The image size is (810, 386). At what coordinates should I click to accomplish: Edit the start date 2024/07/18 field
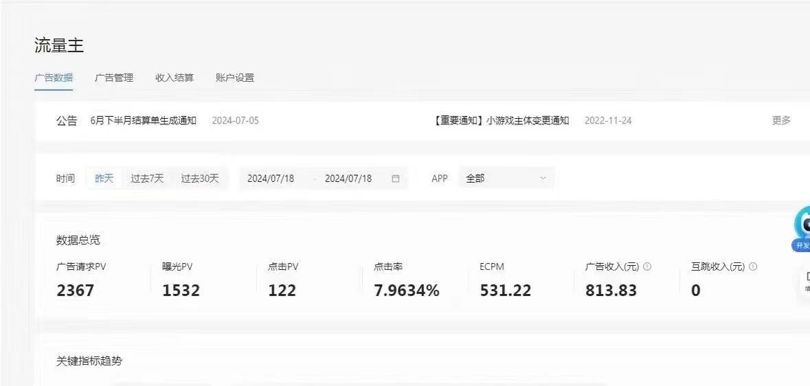point(271,179)
